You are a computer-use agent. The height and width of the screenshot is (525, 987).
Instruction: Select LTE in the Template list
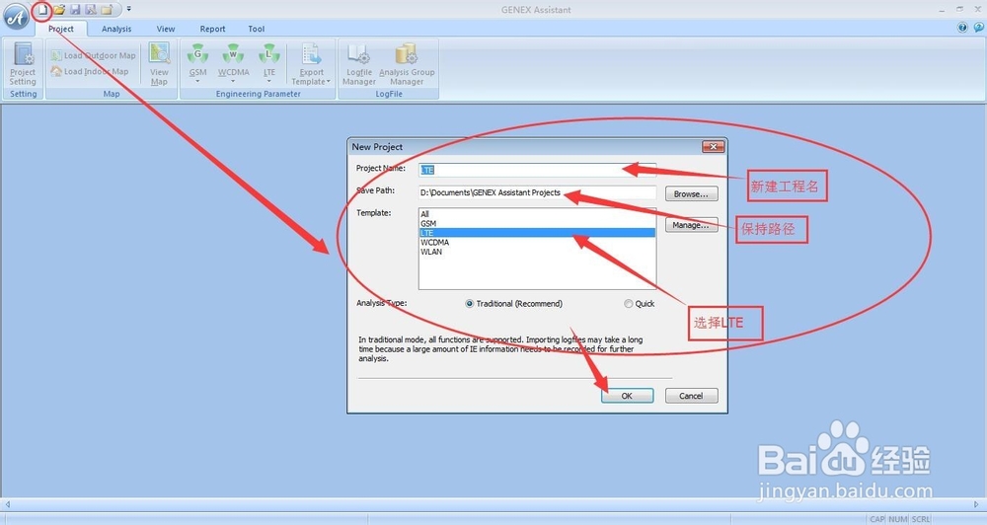537,233
